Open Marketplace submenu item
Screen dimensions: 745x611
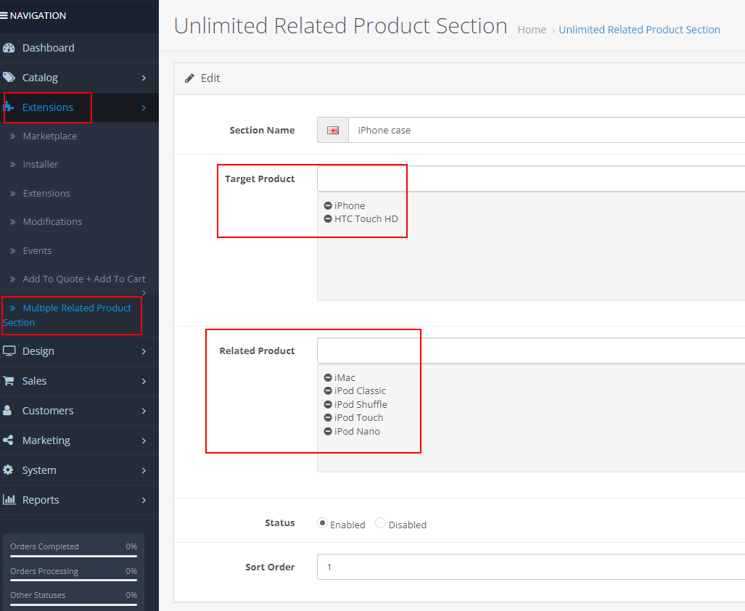click(50, 136)
